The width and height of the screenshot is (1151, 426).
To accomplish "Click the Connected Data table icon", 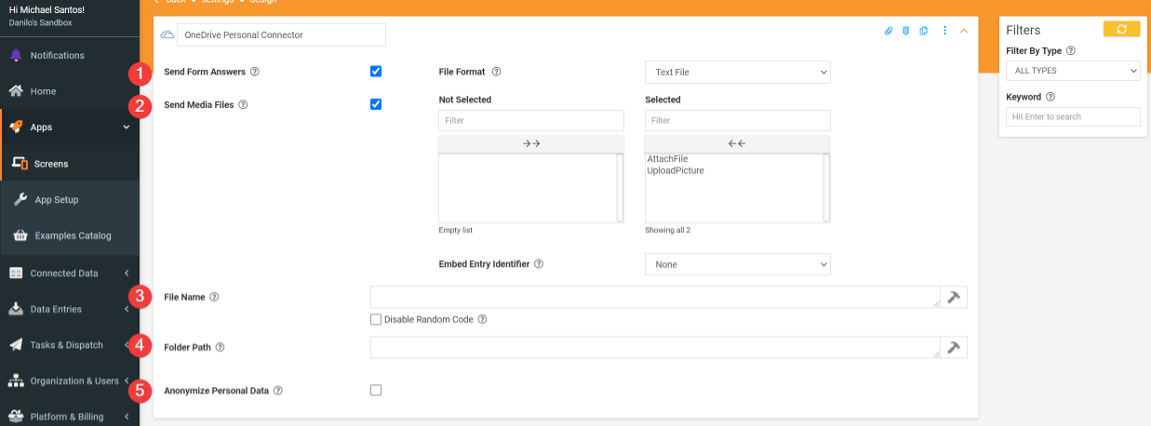I will click(x=16, y=273).
